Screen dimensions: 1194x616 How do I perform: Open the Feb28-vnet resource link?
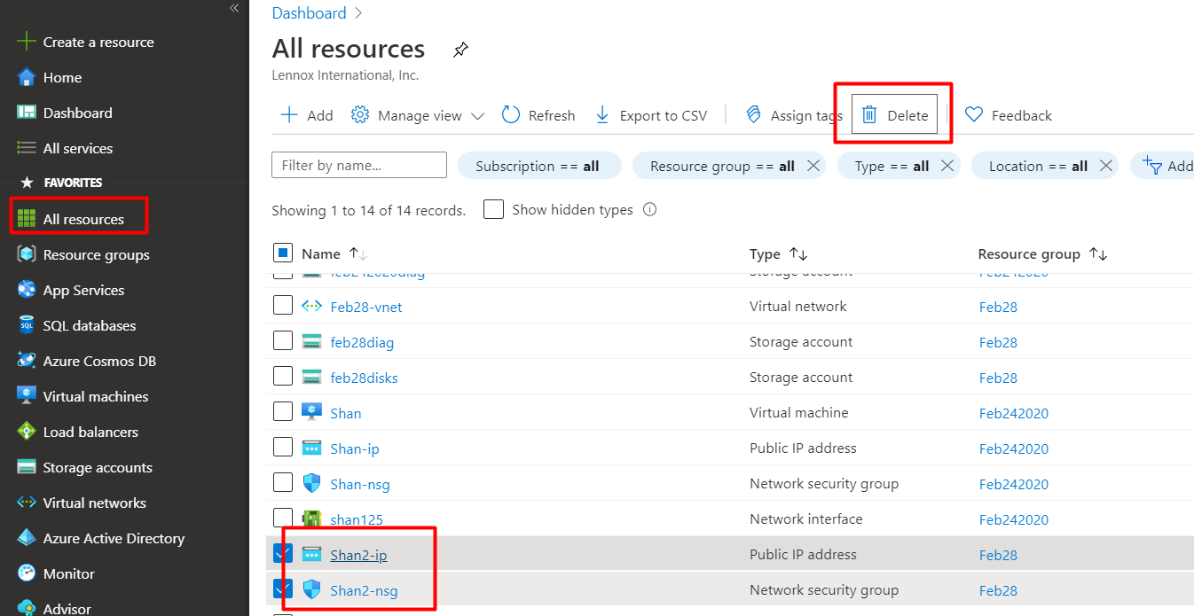[366, 307]
